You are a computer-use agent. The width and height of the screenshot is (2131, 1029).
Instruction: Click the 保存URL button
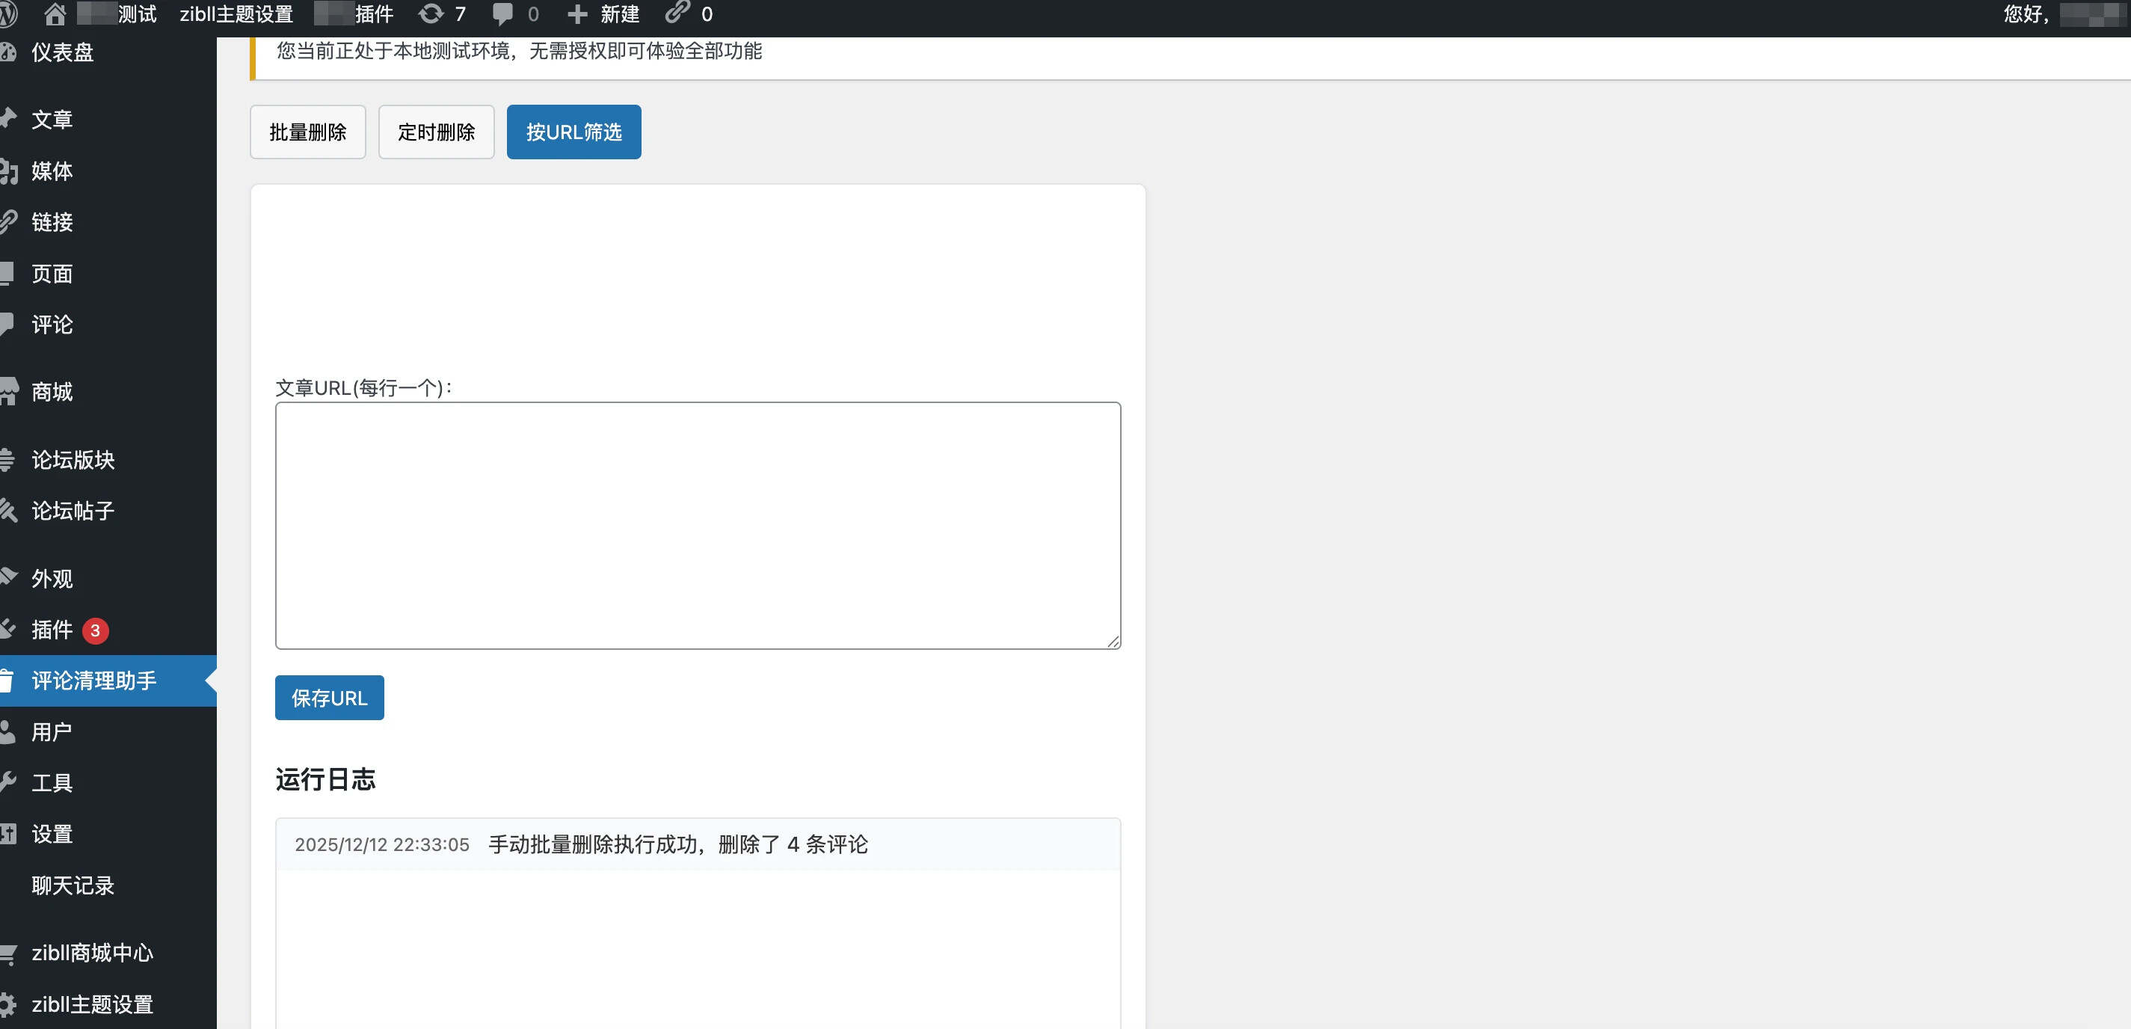pos(329,698)
